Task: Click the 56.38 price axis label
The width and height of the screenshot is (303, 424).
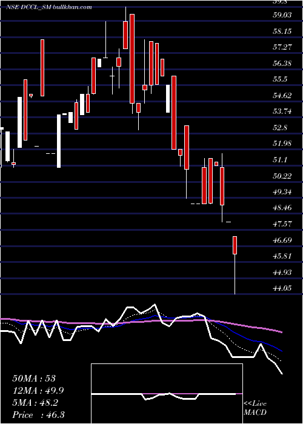Action: 282,63
